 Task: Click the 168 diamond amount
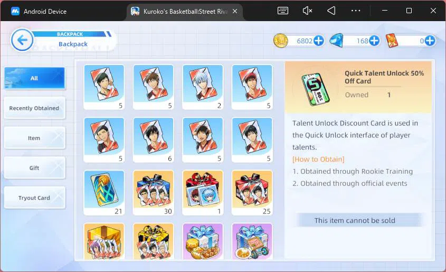[x=363, y=41]
